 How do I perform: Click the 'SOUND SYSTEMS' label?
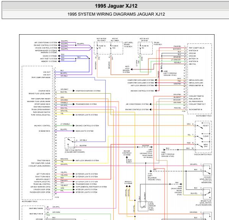pos(50,56)
